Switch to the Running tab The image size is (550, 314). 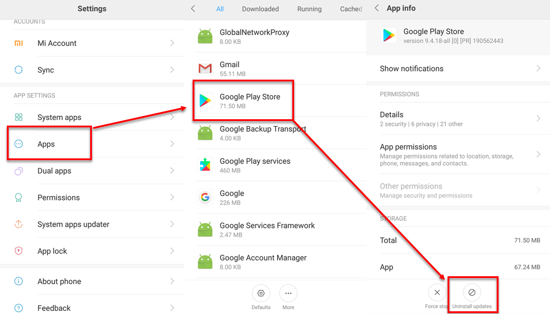(x=309, y=9)
